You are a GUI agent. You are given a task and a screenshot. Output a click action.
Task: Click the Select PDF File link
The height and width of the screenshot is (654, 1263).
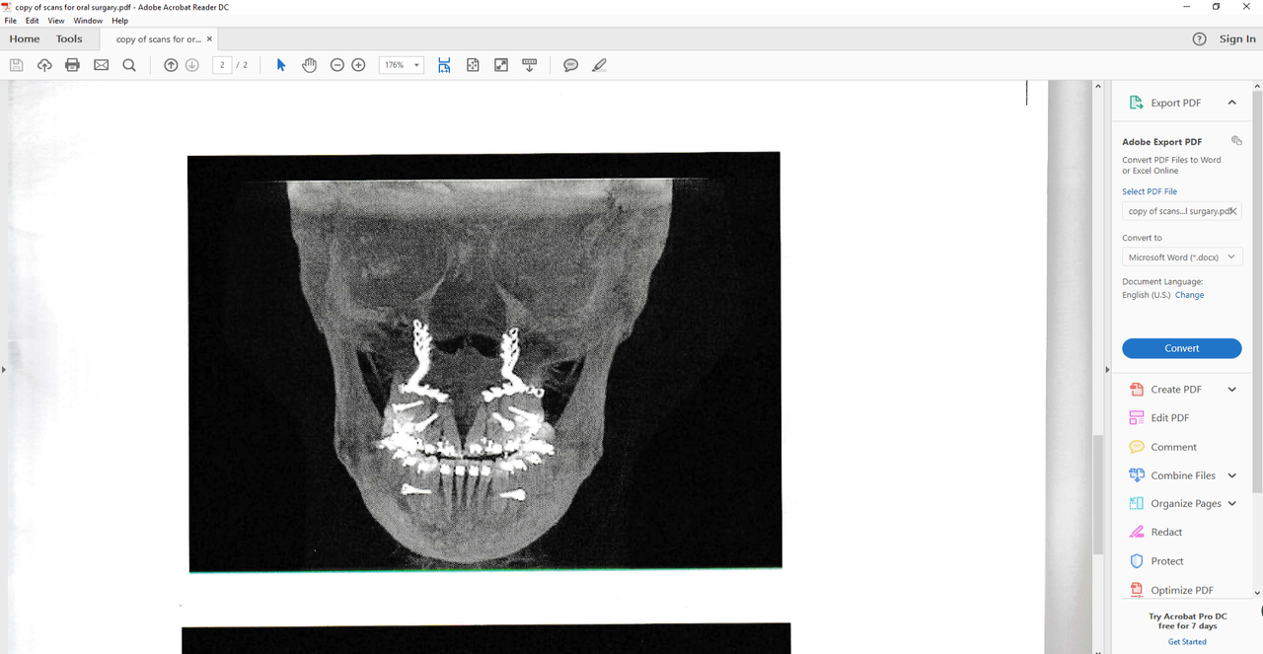[x=1150, y=191]
